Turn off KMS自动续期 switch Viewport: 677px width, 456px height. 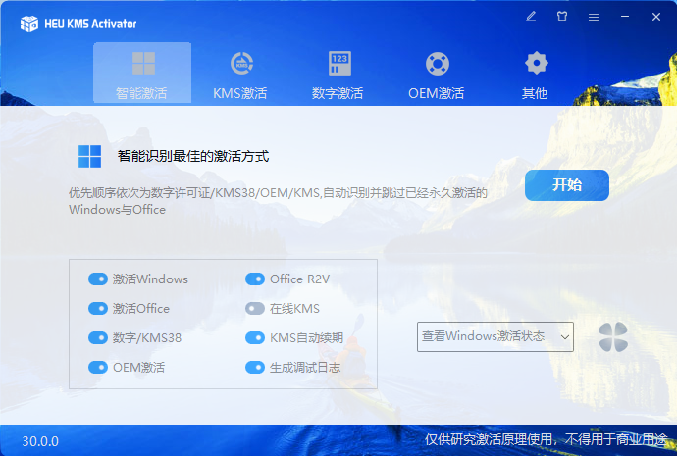tap(255, 338)
